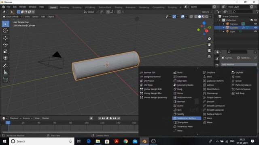Expand Light item in outliner
Screen dimensions: 259x145
[x=223, y=31]
